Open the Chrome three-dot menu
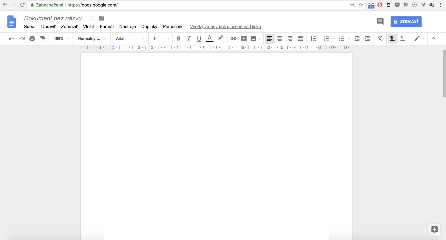This screenshot has height=240, width=446. (x=441, y=5)
